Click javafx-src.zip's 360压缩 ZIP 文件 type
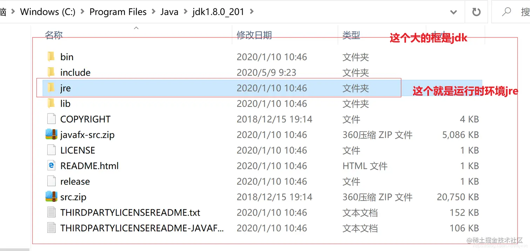The image size is (530, 251). click(x=378, y=135)
